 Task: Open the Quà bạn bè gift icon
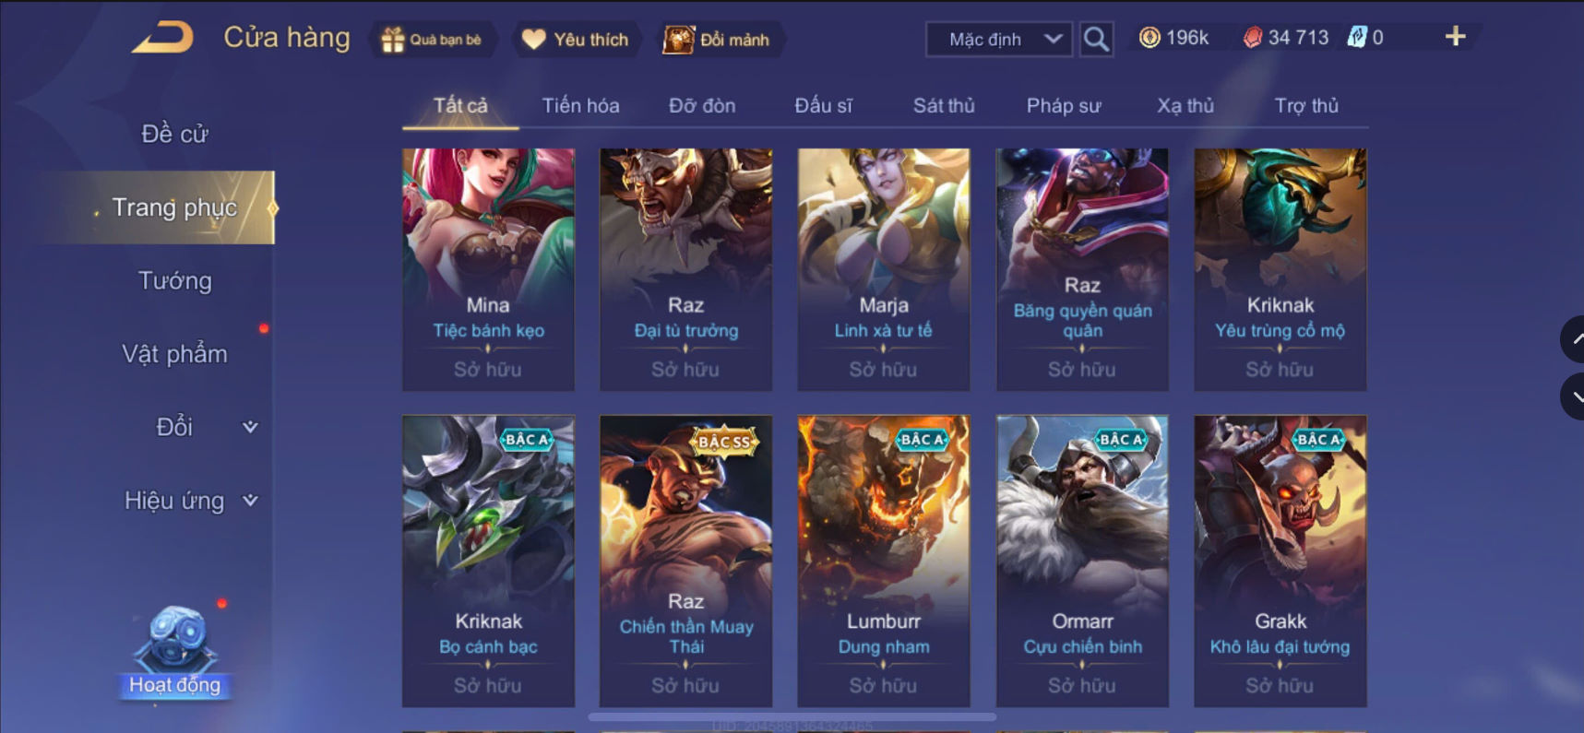pyautogui.click(x=393, y=40)
